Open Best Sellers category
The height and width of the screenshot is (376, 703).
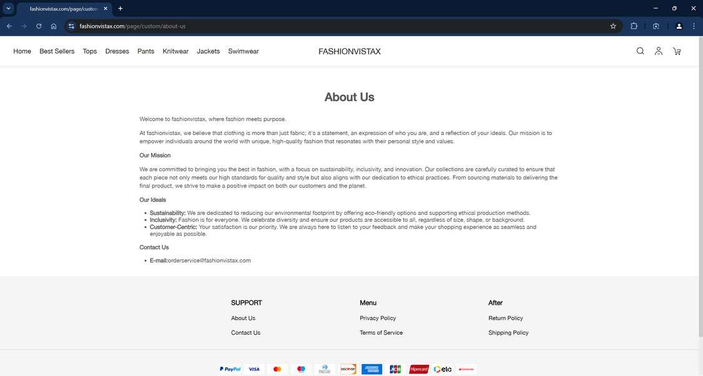coord(57,51)
